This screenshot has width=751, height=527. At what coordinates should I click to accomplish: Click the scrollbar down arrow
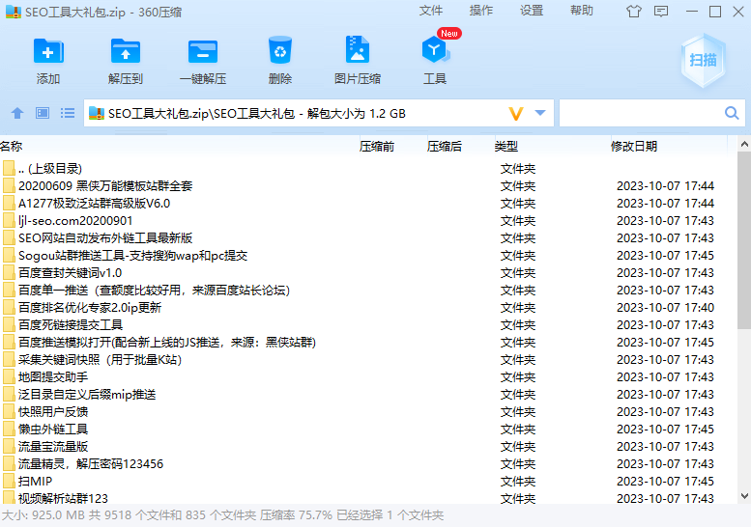pyautogui.click(x=744, y=496)
